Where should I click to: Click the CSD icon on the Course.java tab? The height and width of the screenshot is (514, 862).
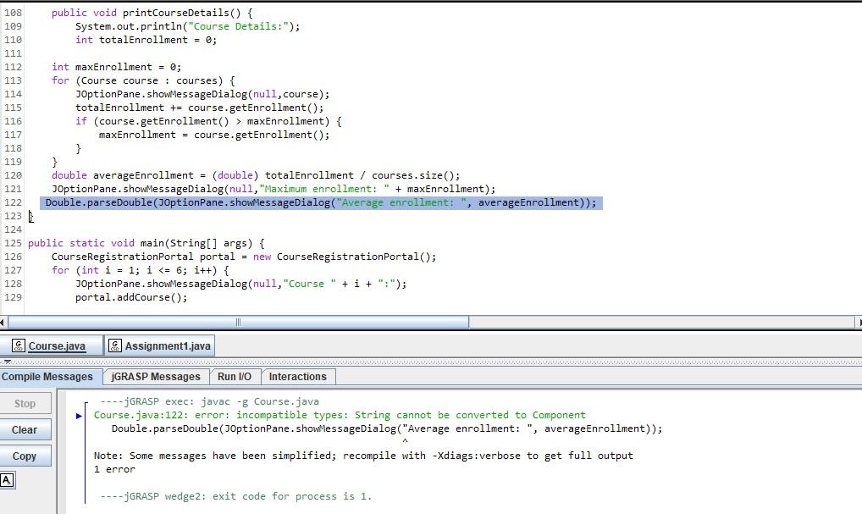point(19,345)
